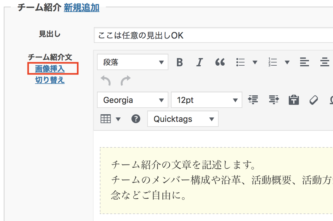The width and height of the screenshot is (333, 221).
Task: Toggle bold formatting in editor toolbar
Action: (x=180, y=62)
